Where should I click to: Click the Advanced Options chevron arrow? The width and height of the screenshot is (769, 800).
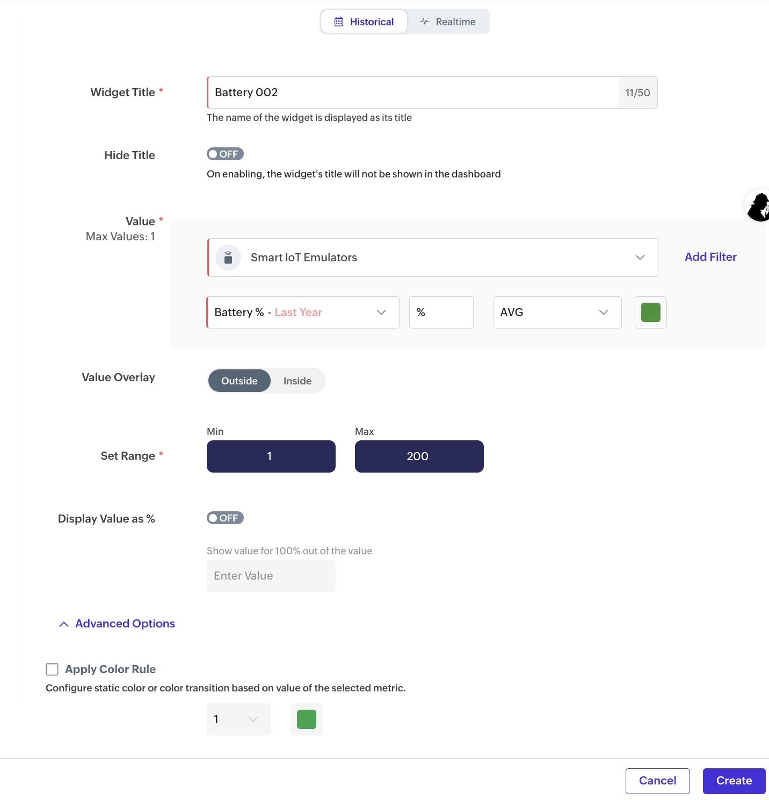coord(64,624)
